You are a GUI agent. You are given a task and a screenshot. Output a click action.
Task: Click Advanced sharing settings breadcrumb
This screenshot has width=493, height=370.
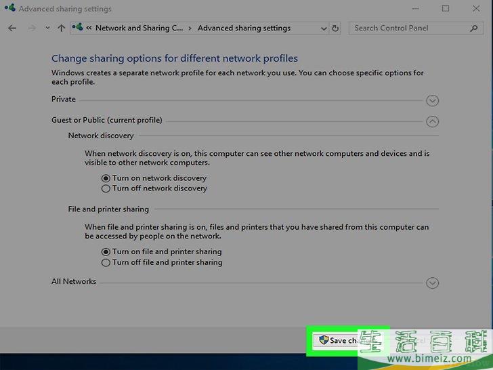[244, 28]
